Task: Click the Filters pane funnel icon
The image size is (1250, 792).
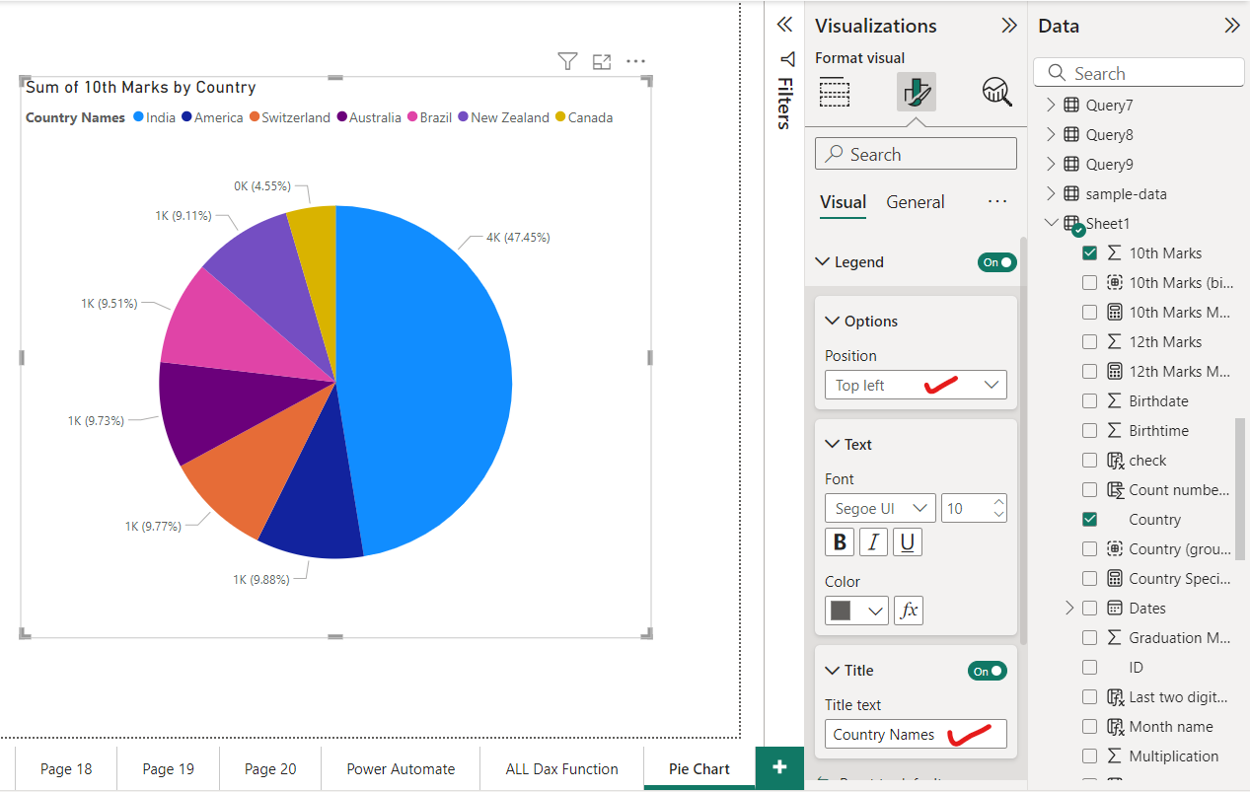Action: coord(784,59)
